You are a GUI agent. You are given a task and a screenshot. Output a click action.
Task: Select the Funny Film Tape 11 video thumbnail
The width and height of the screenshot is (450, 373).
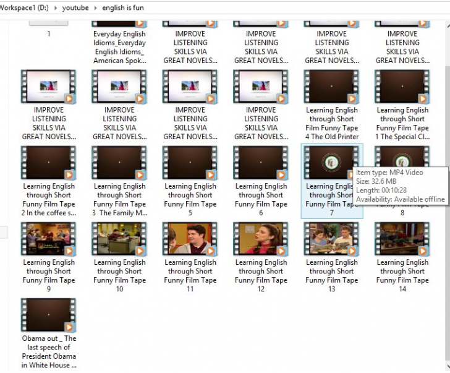click(190, 239)
